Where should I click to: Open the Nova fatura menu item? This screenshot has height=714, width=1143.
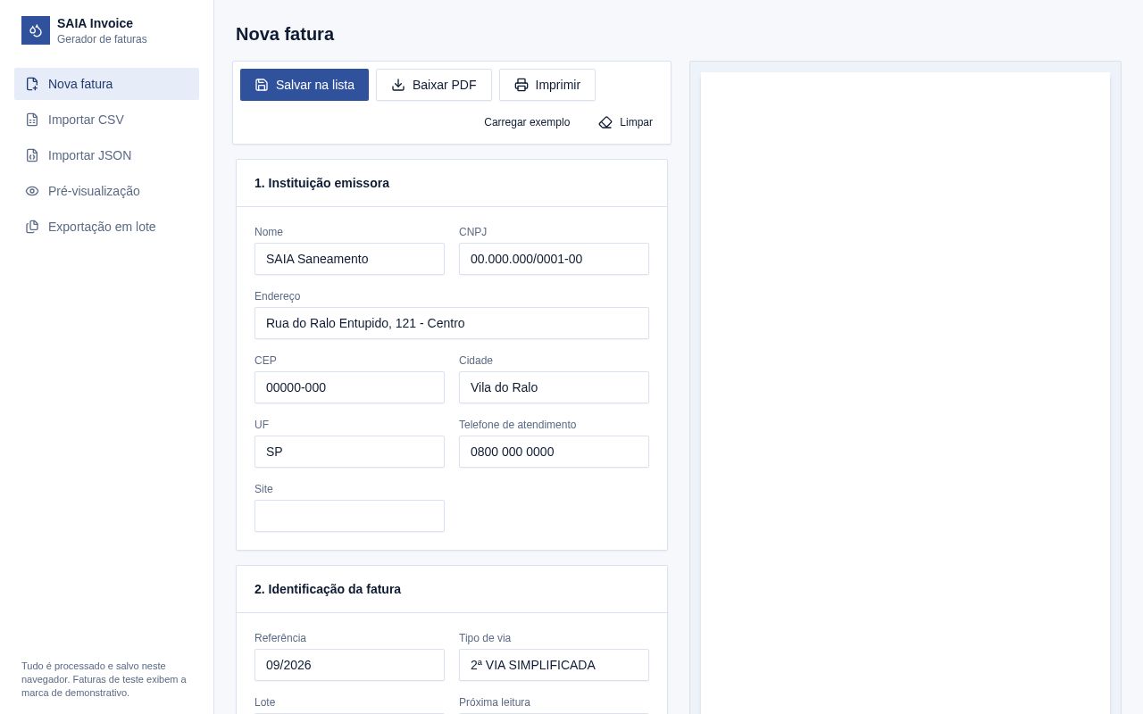[106, 84]
